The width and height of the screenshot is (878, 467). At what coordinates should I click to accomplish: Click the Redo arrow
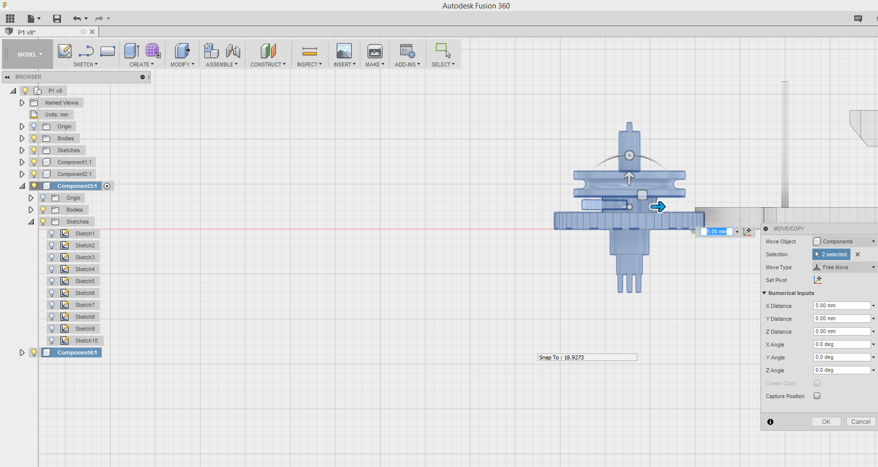click(x=99, y=19)
